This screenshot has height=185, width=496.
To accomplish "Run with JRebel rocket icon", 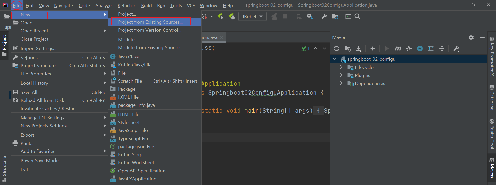I will [220, 16].
